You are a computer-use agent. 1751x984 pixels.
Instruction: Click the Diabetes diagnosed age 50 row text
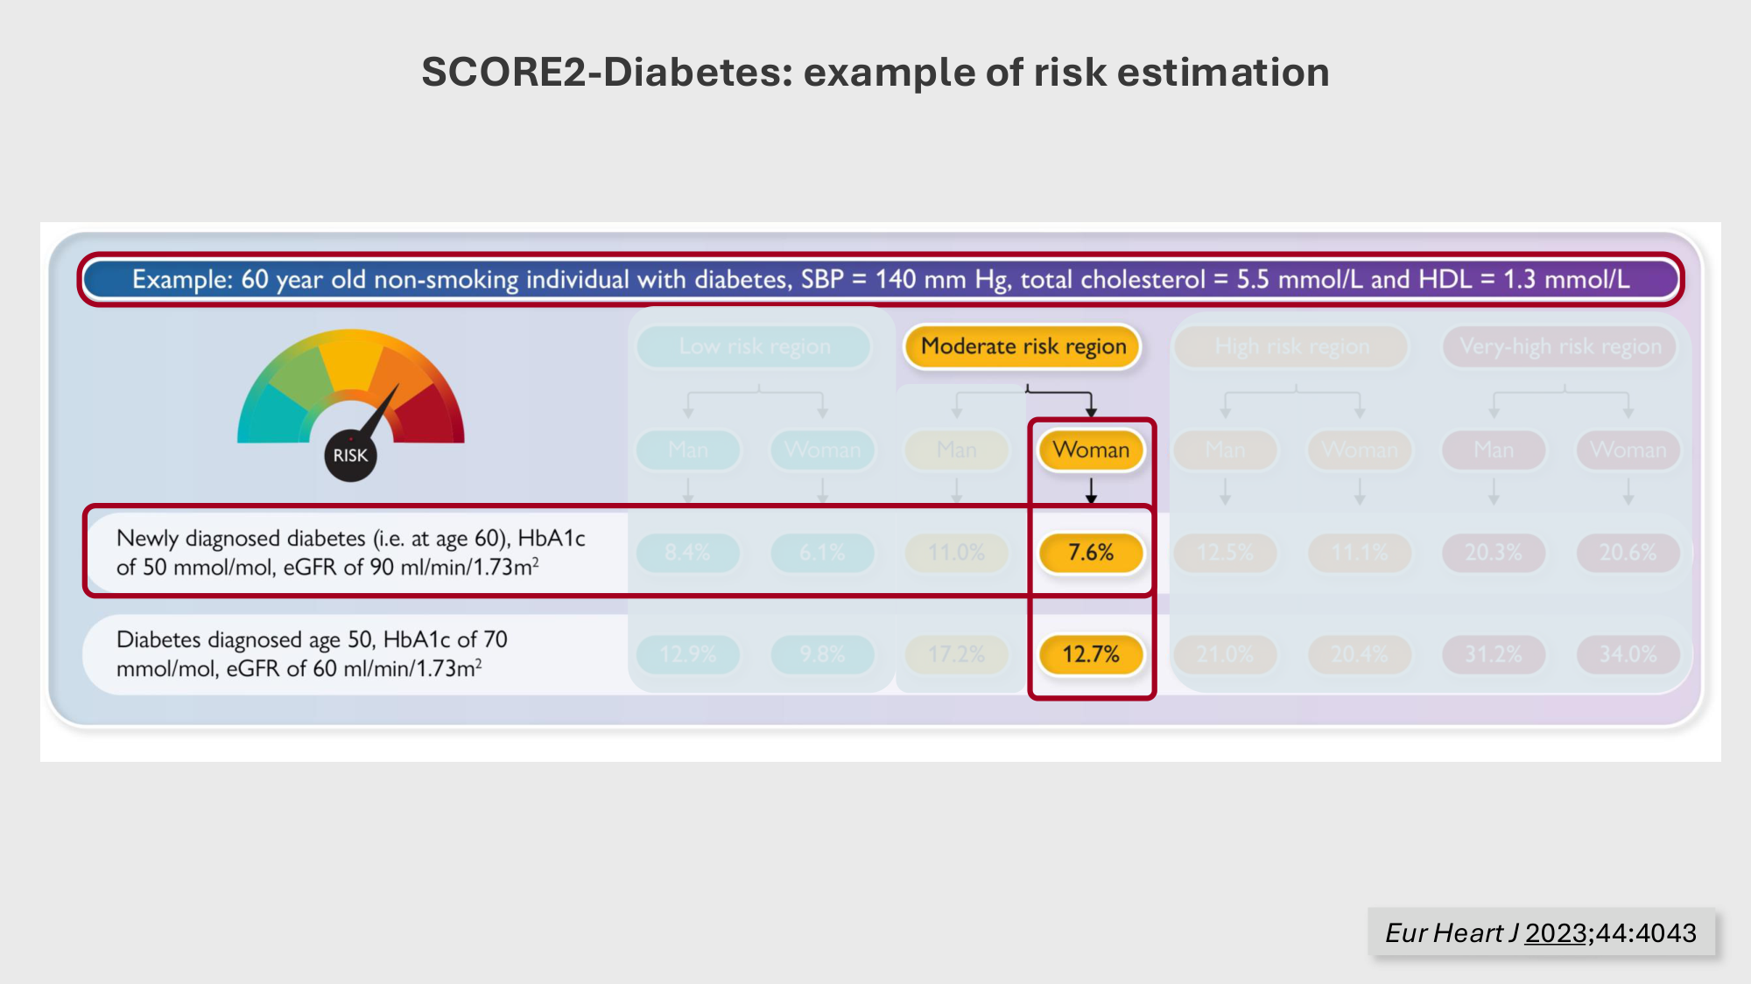pos(312,653)
